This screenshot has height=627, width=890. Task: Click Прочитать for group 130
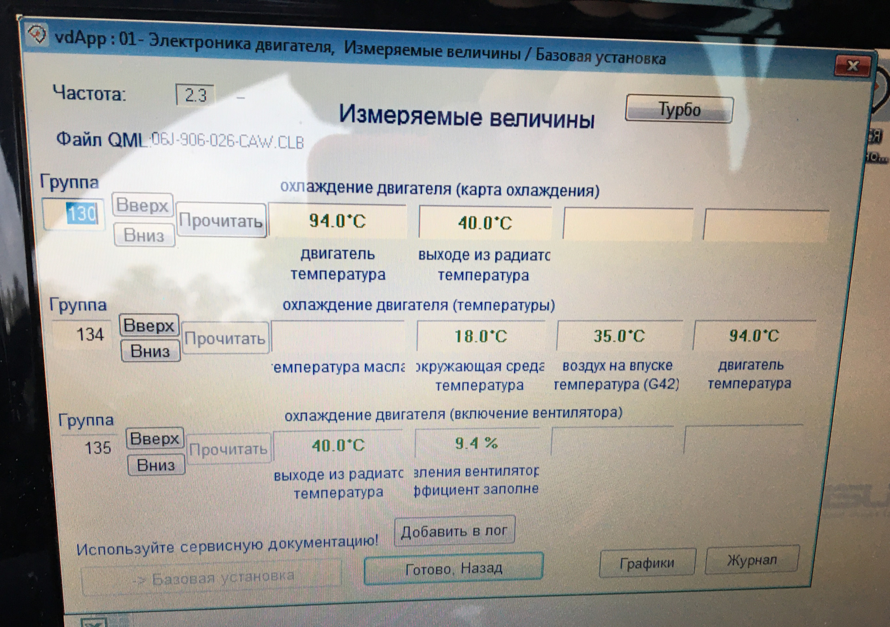(221, 221)
